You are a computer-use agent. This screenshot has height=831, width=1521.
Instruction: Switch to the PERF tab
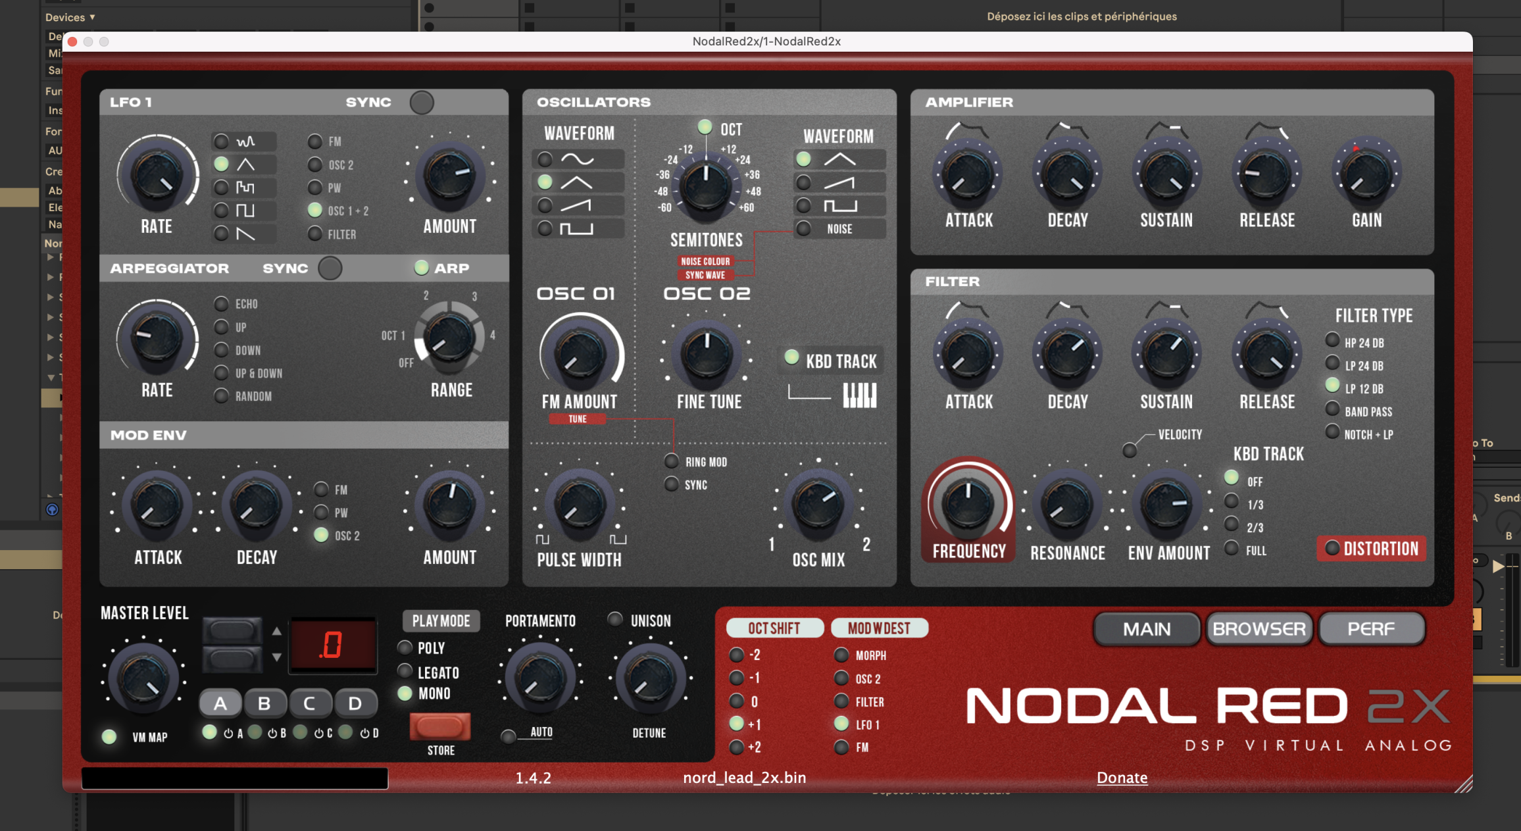1371,629
